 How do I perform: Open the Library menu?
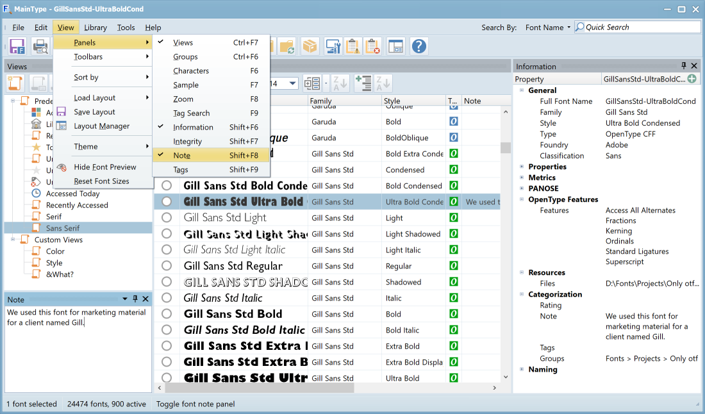click(x=95, y=28)
